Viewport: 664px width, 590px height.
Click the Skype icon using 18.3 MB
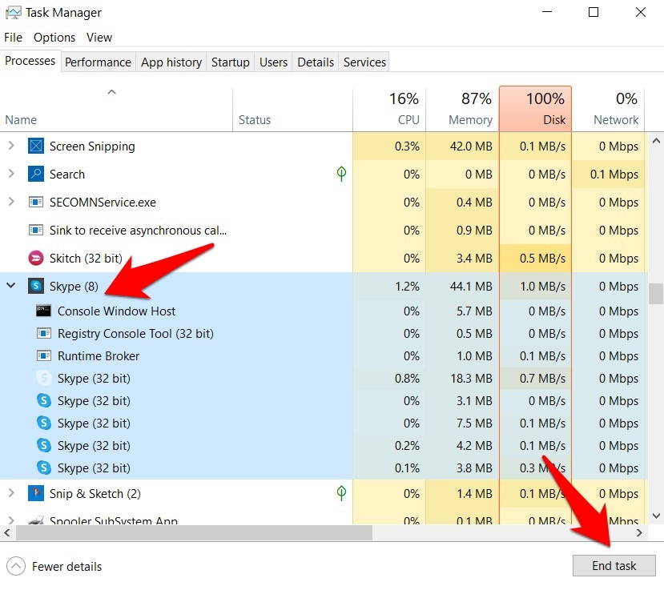43,378
